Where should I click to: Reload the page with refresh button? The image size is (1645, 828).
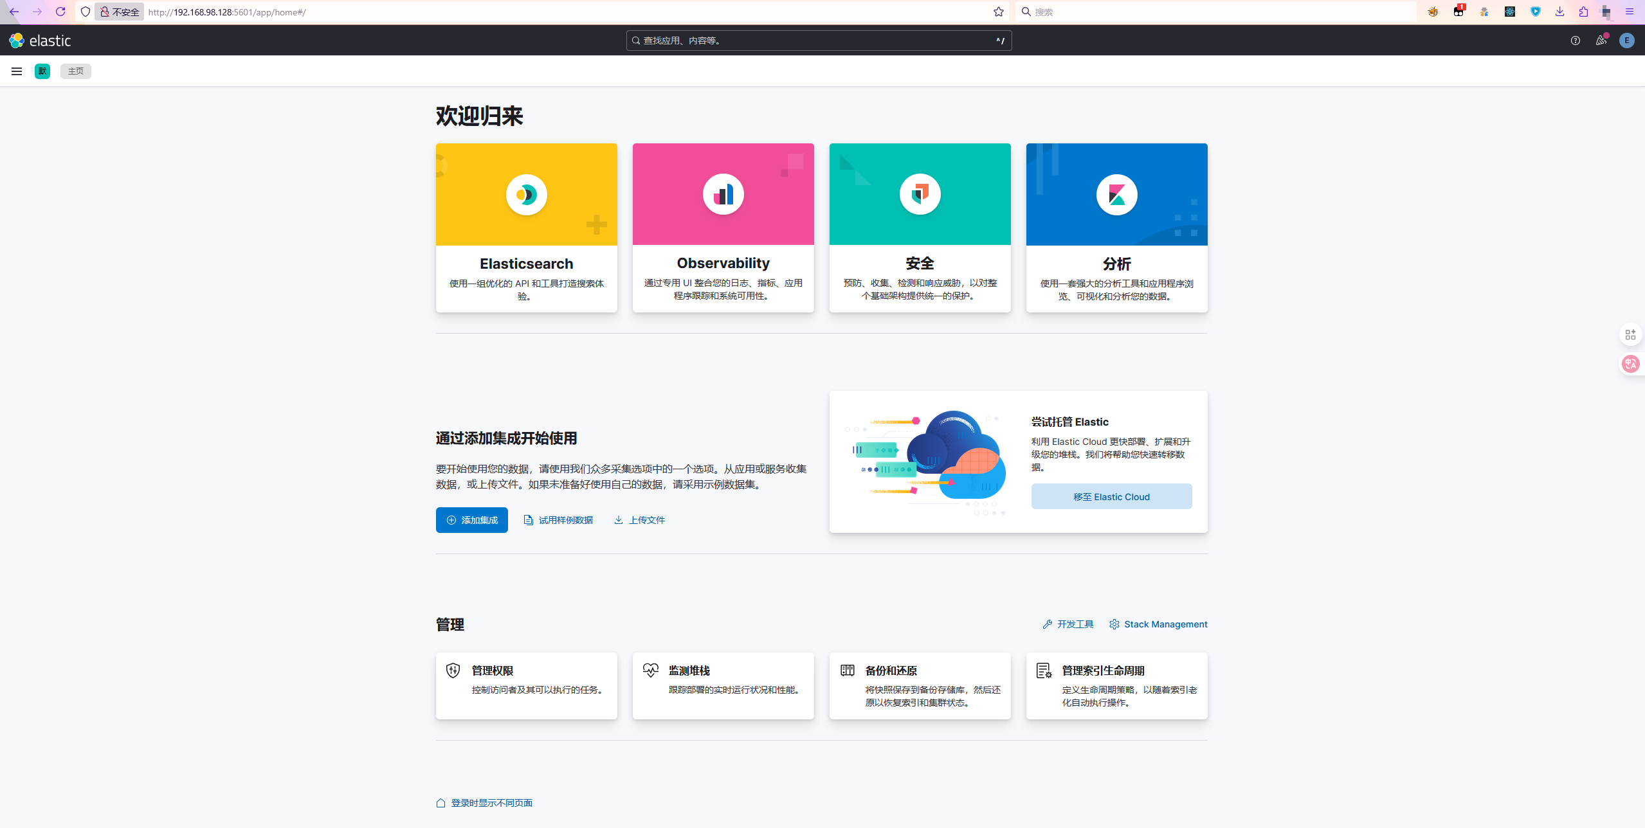[x=60, y=12]
